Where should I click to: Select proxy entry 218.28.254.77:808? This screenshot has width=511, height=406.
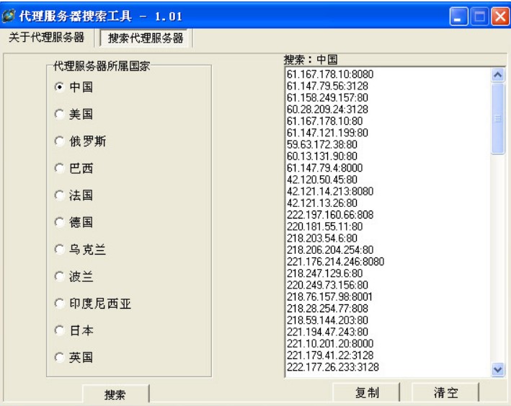click(327, 309)
